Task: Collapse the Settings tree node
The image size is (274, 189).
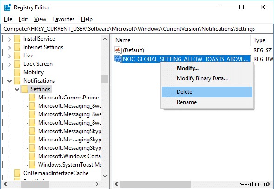Action: [17, 90]
